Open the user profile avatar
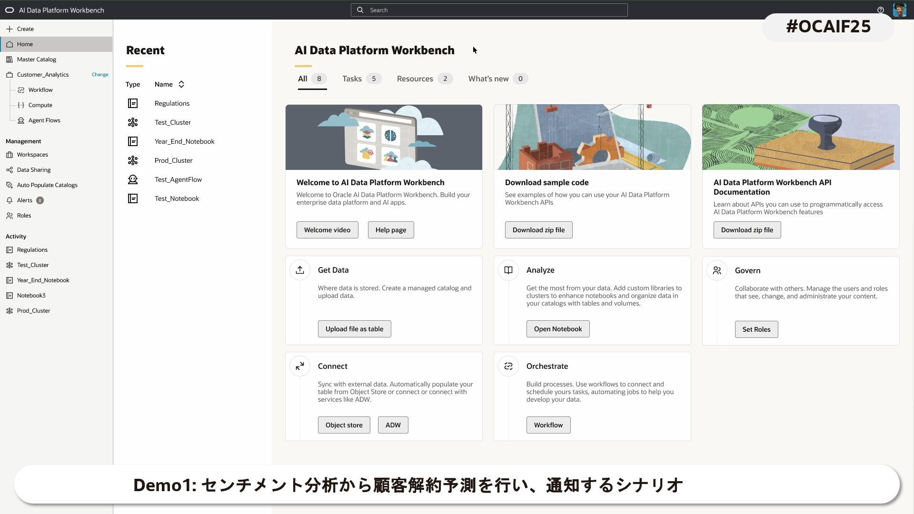 tap(899, 10)
